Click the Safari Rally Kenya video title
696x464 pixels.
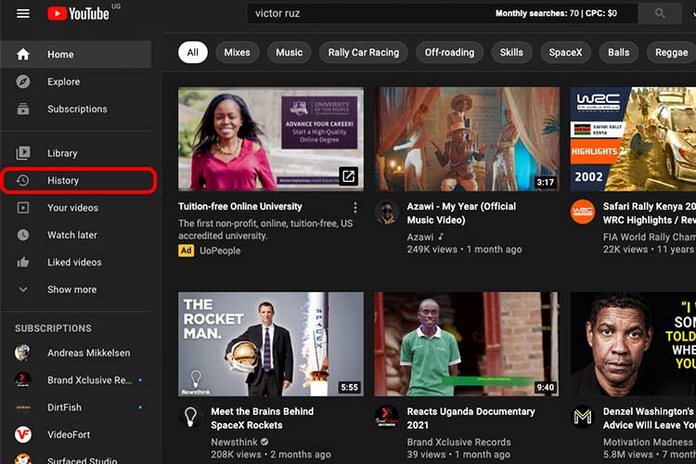click(650, 213)
